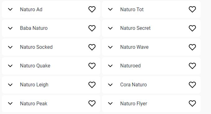
Task: Tap the heart next to Naturo Wave
Action: point(192,47)
